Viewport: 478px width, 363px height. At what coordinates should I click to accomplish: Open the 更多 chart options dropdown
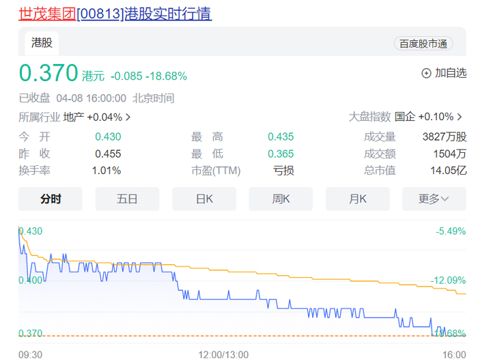coord(434,199)
